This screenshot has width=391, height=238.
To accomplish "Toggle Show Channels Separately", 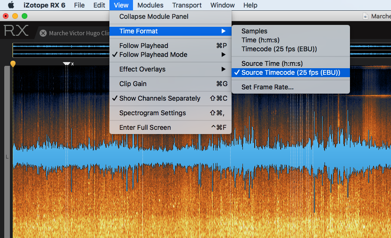I will coord(171,98).
